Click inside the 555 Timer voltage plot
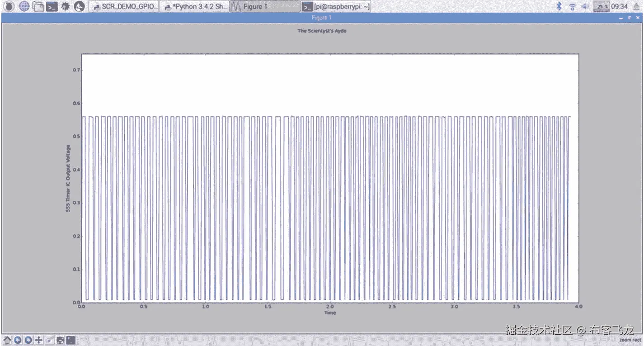The height and width of the screenshot is (346, 644). [330, 181]
